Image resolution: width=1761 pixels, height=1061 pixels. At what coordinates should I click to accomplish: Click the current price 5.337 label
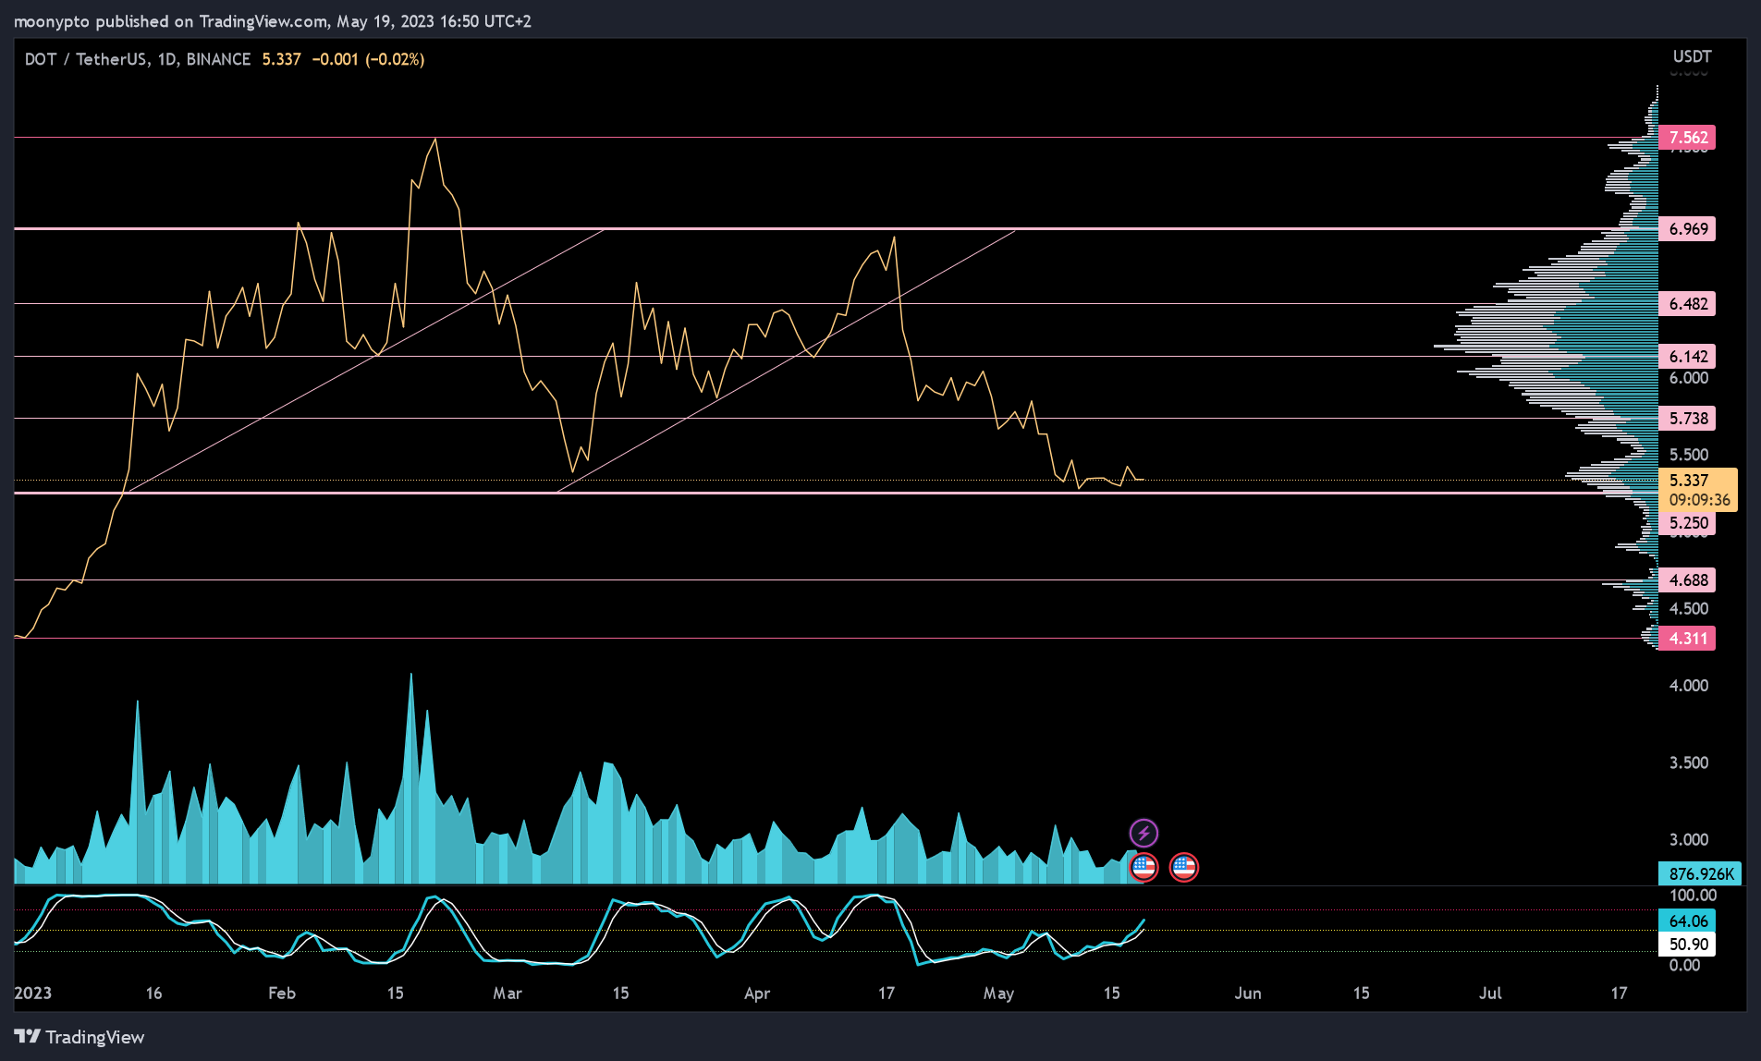tap(1689, 480)
